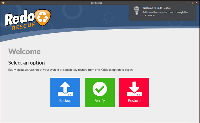Click the Welcome heading
200x123 pixels.
[x=25, y=52]
